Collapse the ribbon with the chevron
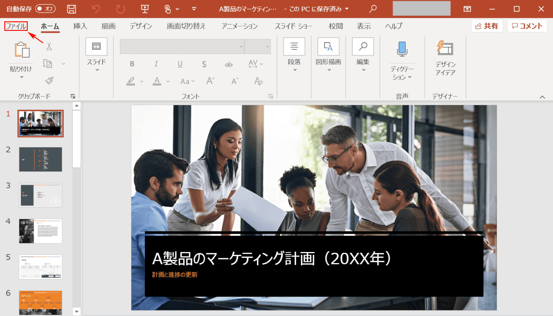 point(542,97)
